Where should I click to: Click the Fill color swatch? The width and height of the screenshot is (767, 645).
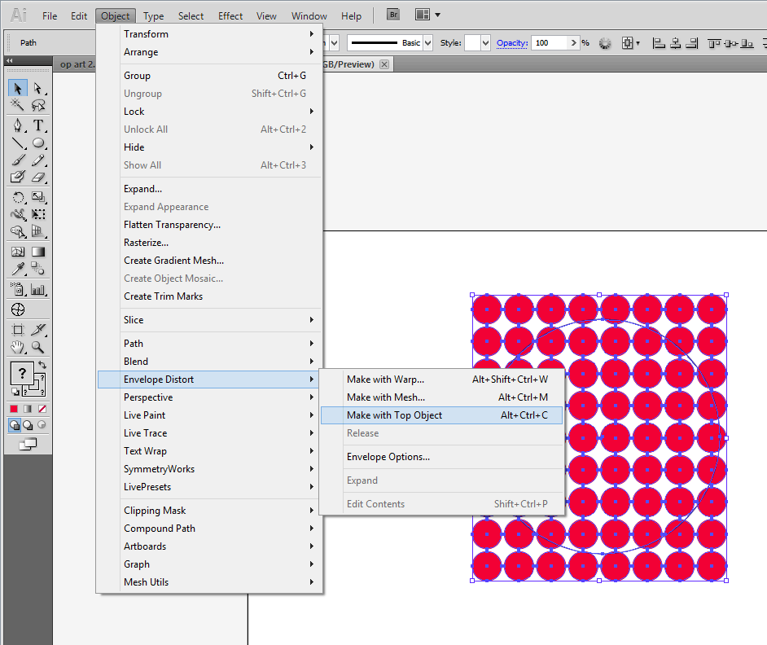[22, 374]
